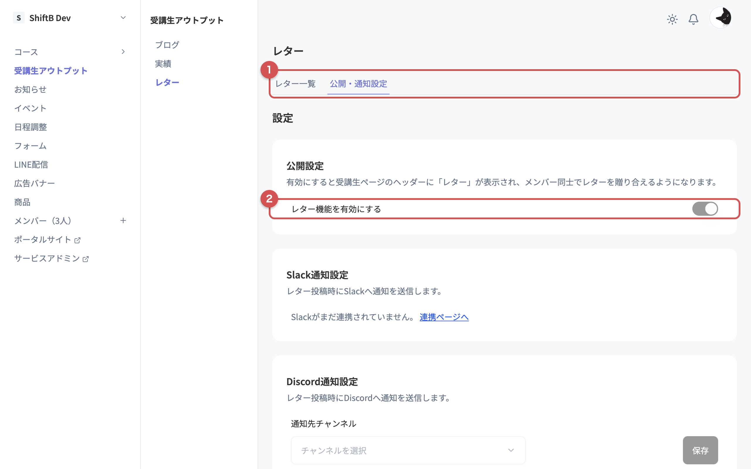The height and width of the screenshot is (469, 751).
Task: Click the plus icon next to メンバー
Action: point(123,220)
